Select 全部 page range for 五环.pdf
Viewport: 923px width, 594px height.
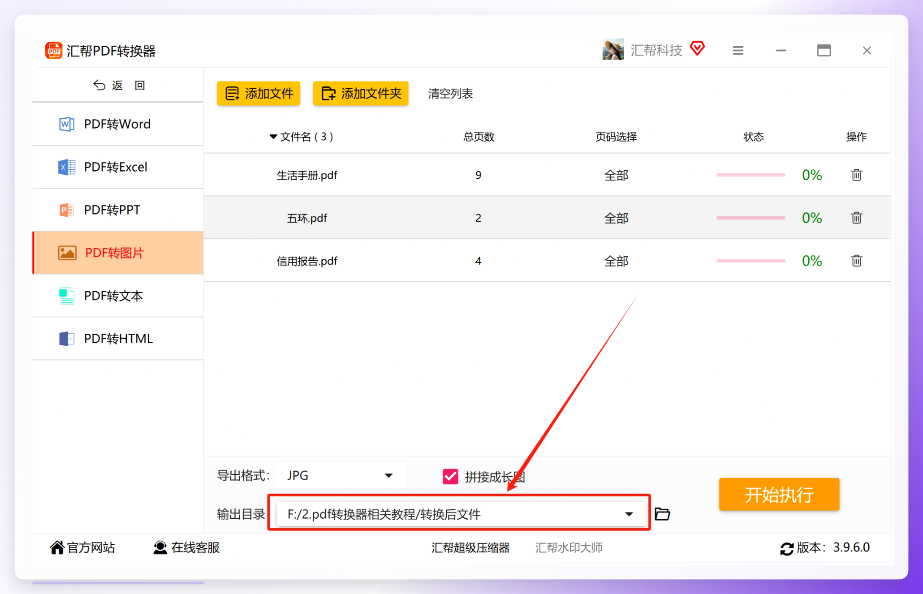point(616,218)
